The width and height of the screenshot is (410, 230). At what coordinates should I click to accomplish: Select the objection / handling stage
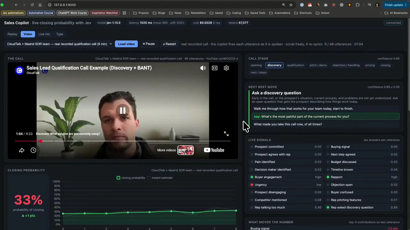click(346, 65)
